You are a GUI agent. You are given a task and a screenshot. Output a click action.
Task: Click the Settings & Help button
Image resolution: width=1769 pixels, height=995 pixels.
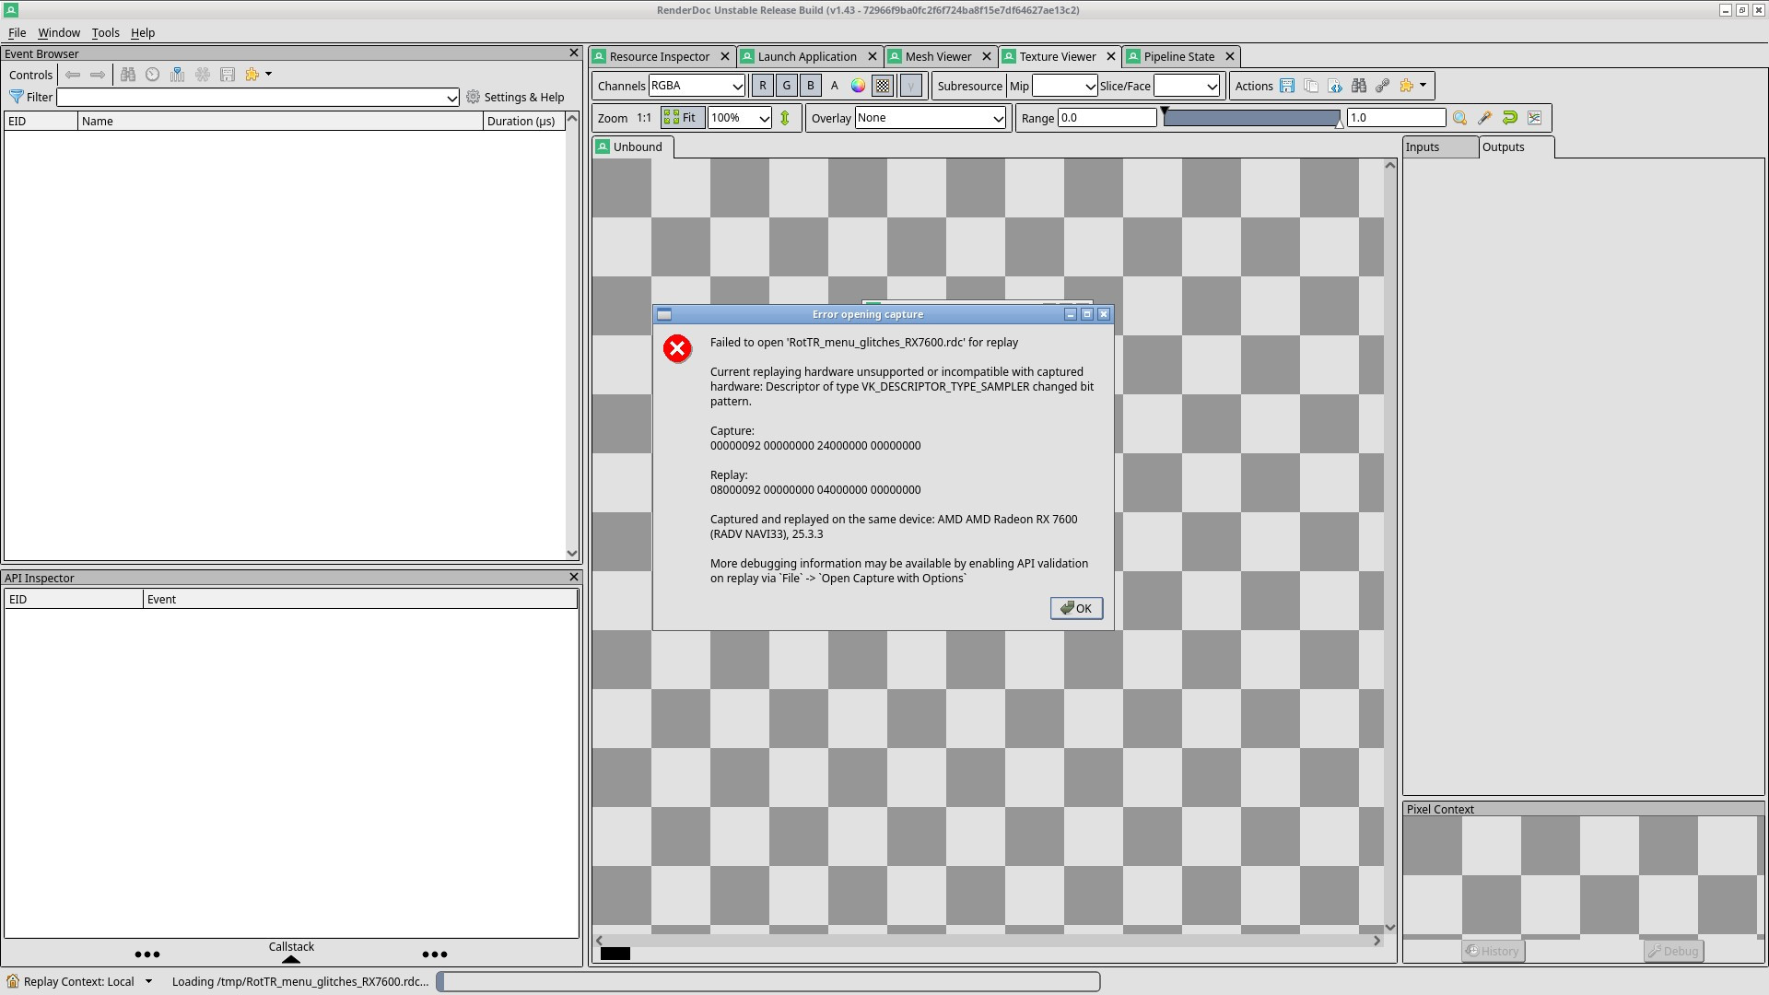point(515,97)
